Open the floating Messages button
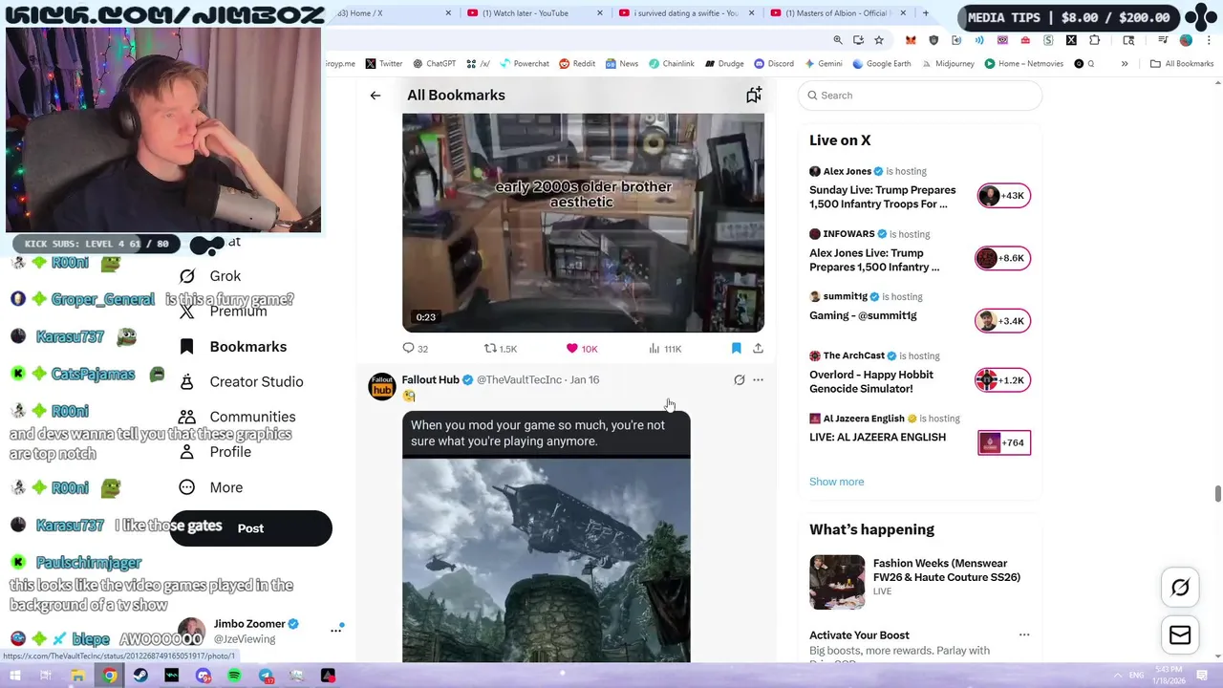Viewport: 1223px width, 688px height. pyautogui.click(x=1180, y=635)
